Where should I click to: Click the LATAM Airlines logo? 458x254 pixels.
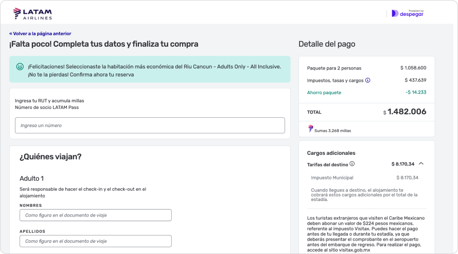tap(32, 14)
